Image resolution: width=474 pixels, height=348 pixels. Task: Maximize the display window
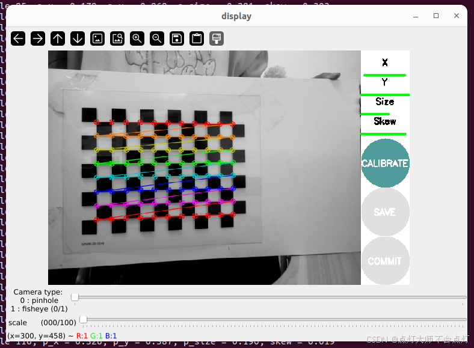click(x=436, y=16)
